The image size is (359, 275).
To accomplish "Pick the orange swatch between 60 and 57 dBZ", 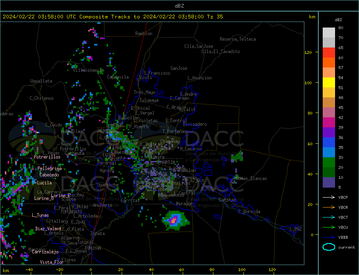I will (x=329, y=63).
